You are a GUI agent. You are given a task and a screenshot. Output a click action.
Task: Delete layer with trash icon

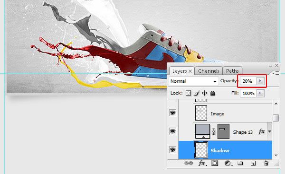click(x=266, y=163)
